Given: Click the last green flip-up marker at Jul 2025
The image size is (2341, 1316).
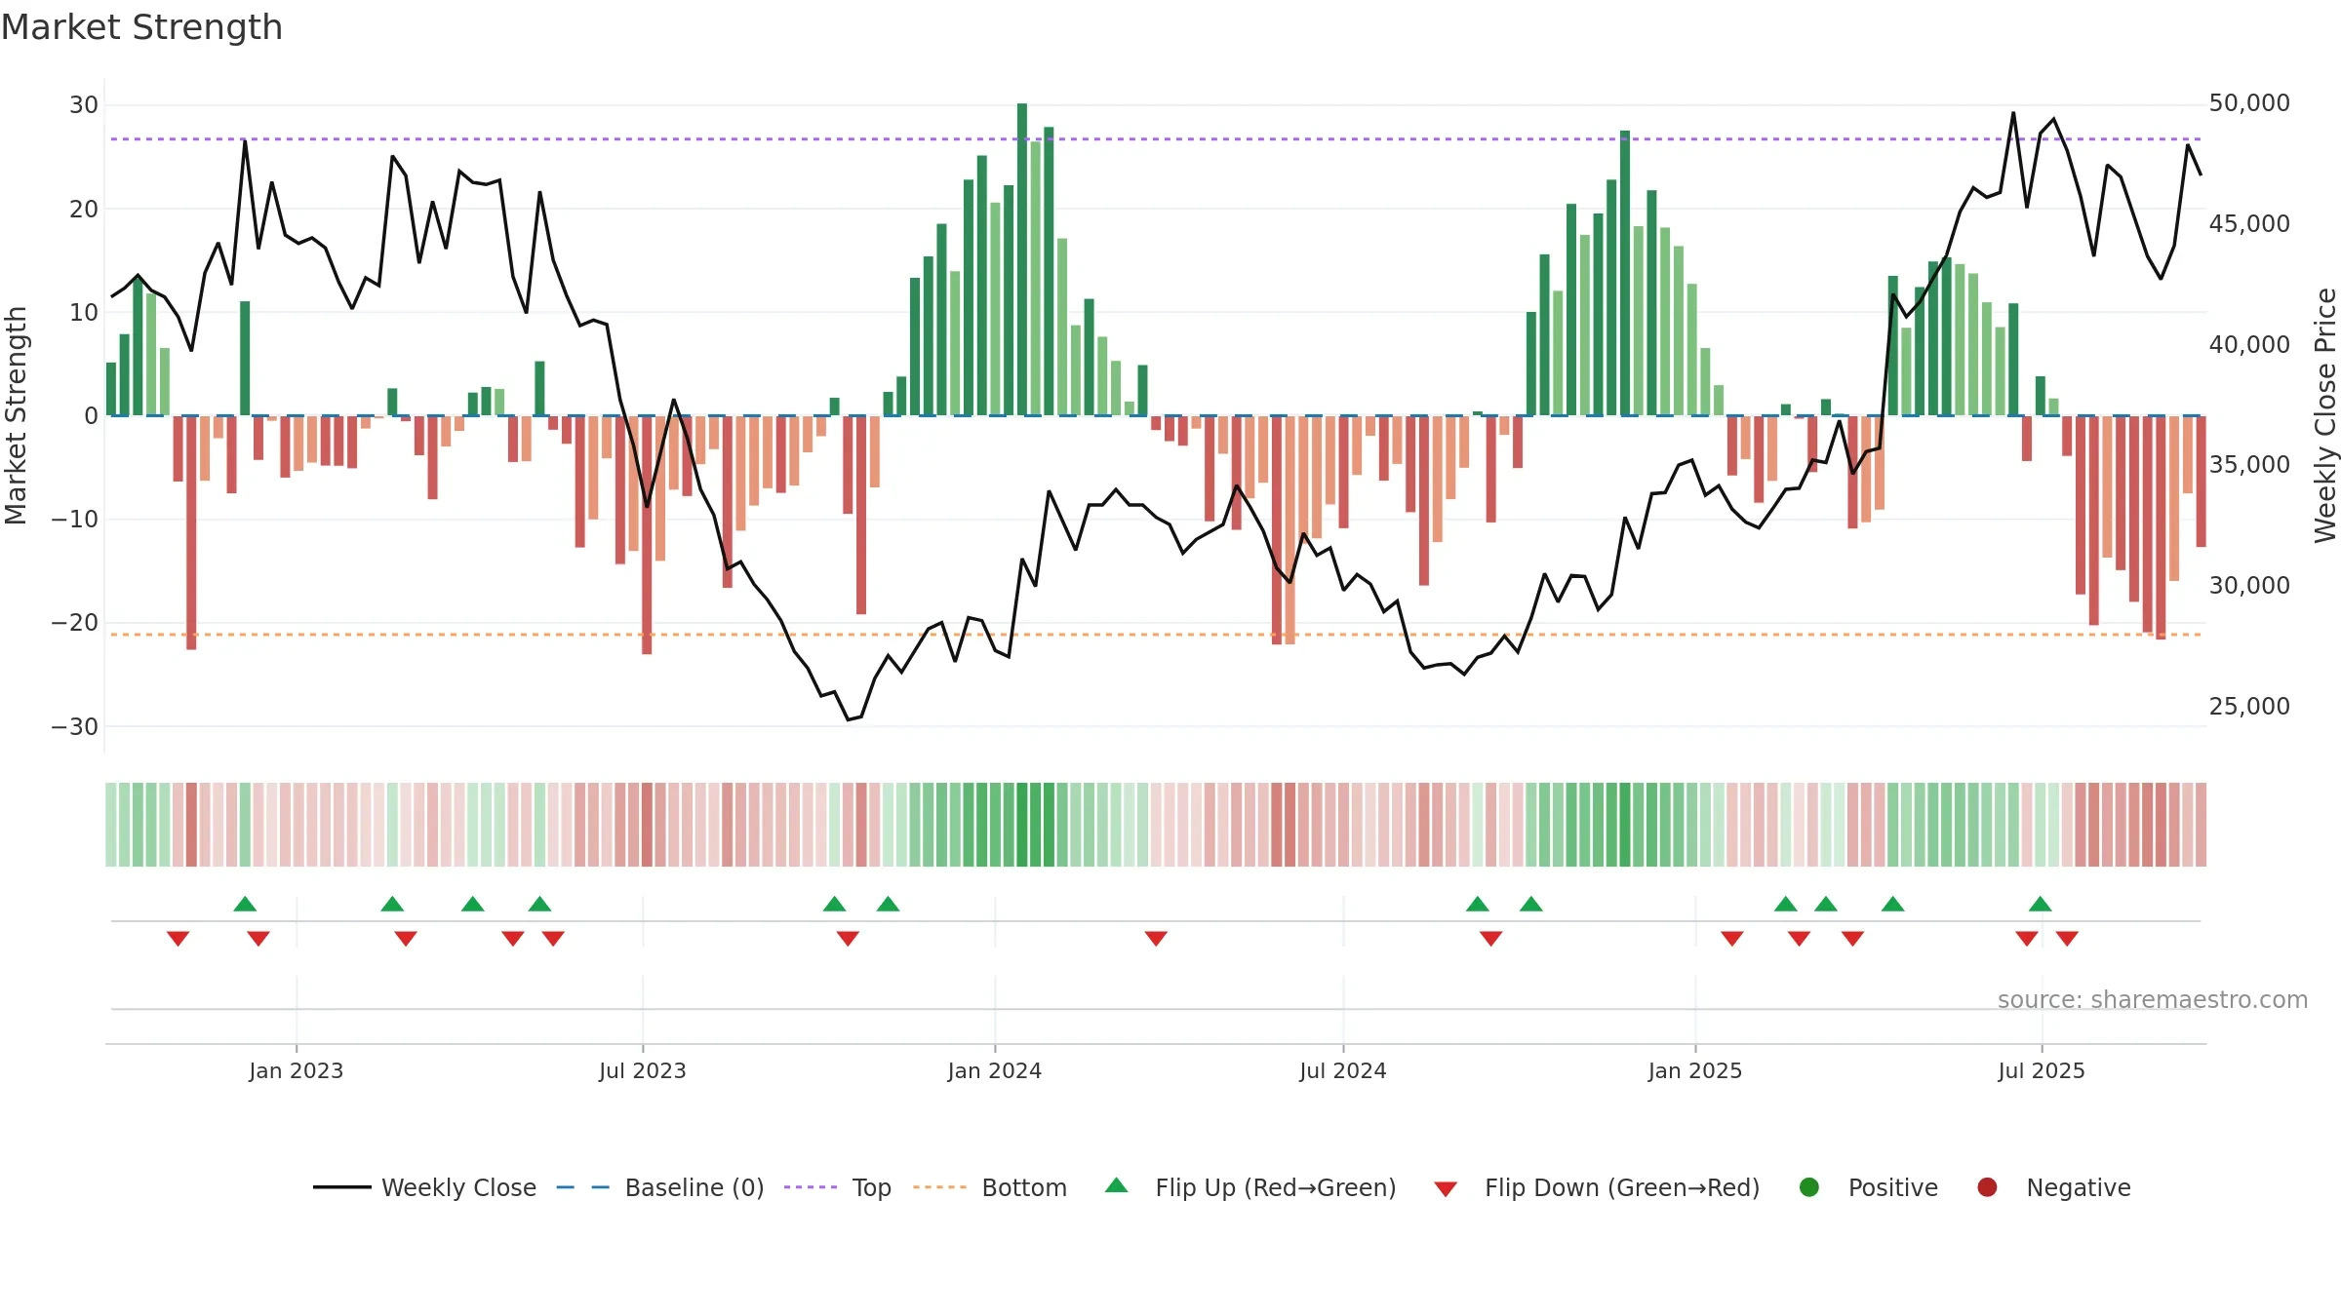Looking at the screenshot, I should [x=2041, y=904].
